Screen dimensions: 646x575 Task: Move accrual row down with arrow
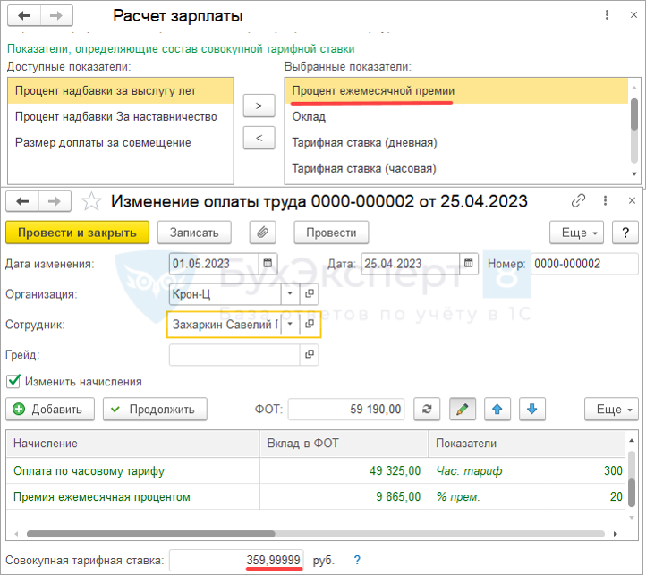tap(531, 409)
